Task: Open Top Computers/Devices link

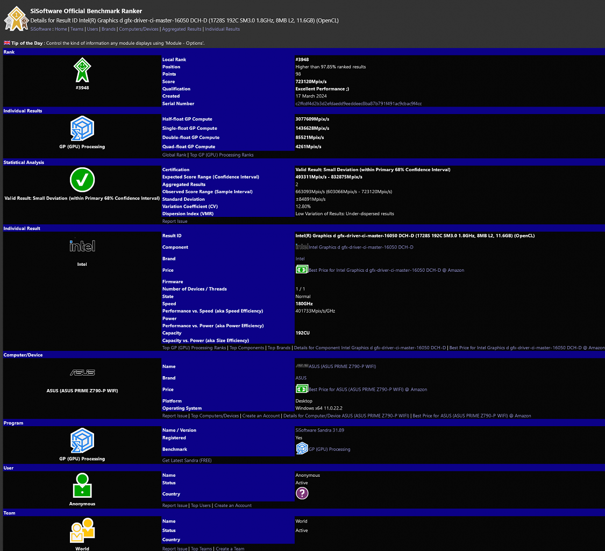Action: pos(215,416)
